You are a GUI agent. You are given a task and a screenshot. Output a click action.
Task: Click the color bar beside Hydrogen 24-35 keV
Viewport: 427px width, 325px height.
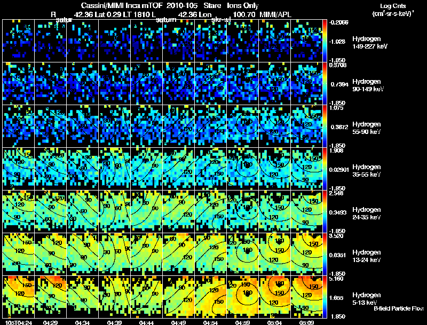click(325, 211)
